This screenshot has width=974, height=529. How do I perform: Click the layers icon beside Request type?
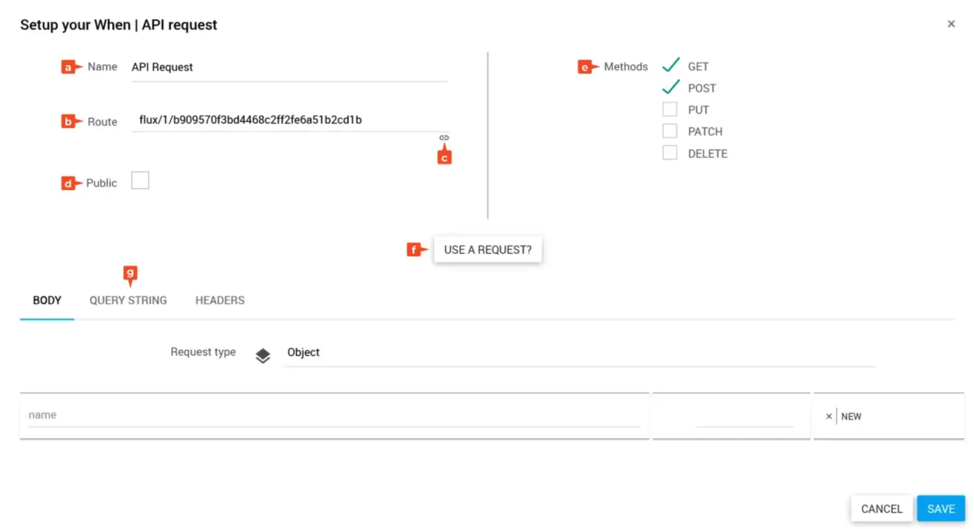[x=263, y=355]
